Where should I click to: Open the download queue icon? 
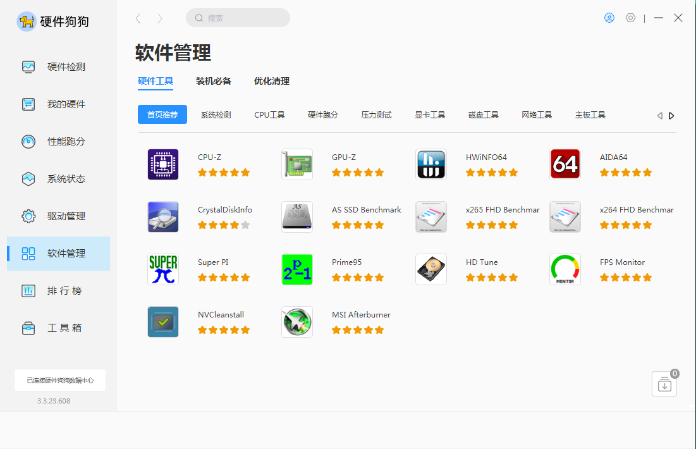click(x=664, y=384)
